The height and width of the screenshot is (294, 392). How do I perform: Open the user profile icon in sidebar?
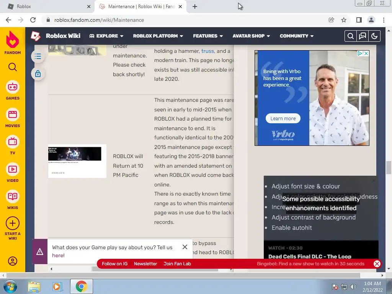(13, 261)
